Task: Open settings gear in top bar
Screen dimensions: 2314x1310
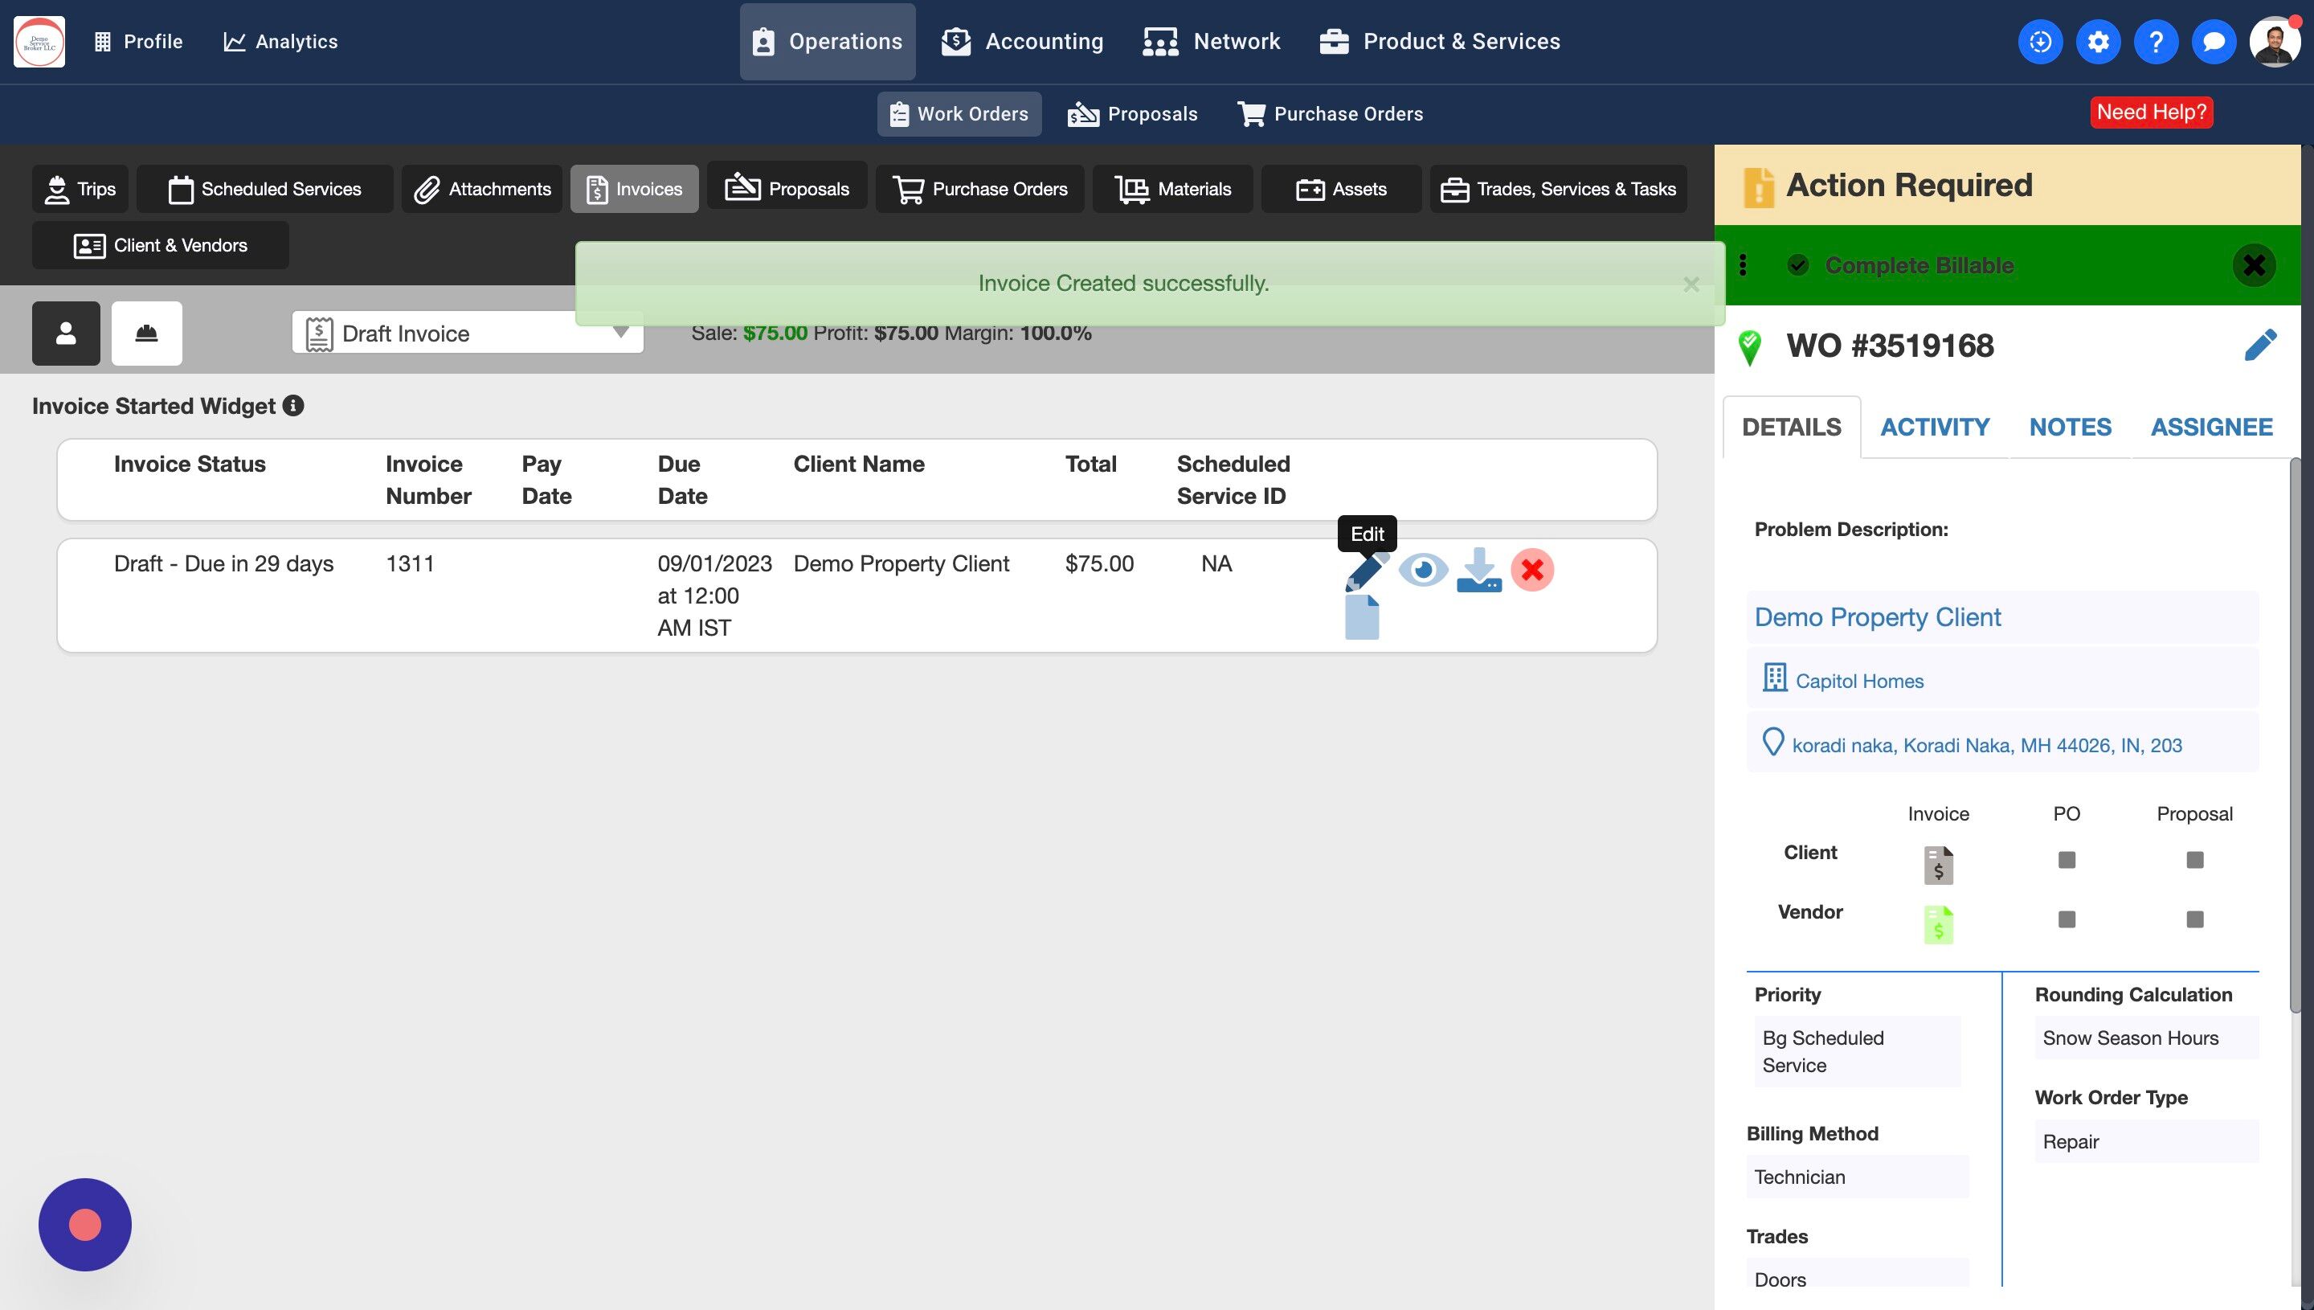Action: tap(2097, 41)
